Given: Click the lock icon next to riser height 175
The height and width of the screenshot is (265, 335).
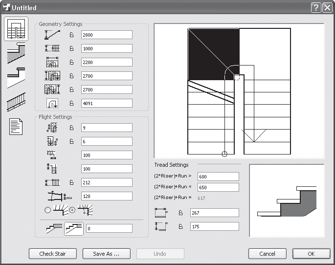Looking at the screenshot, I should point(180,226).
